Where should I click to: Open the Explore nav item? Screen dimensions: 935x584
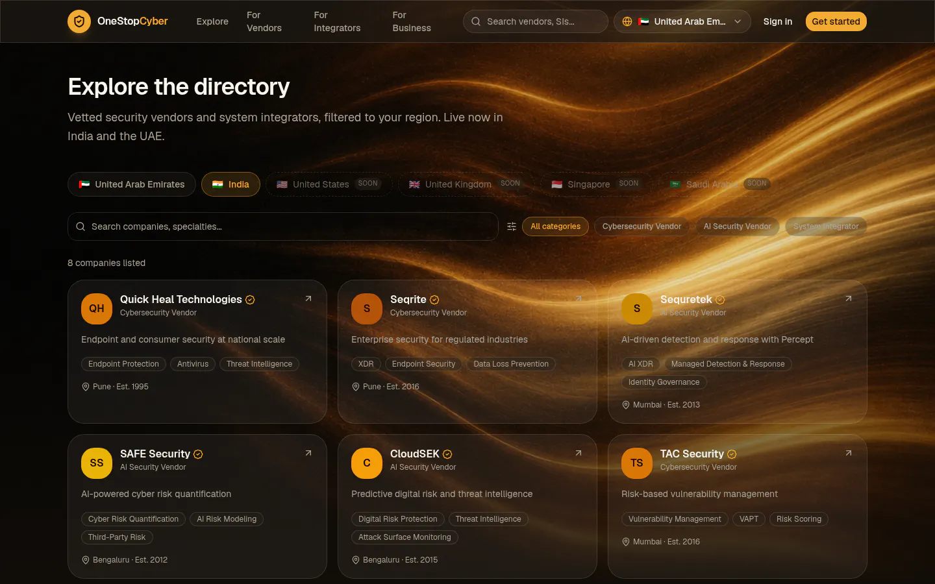coord(212,21)
